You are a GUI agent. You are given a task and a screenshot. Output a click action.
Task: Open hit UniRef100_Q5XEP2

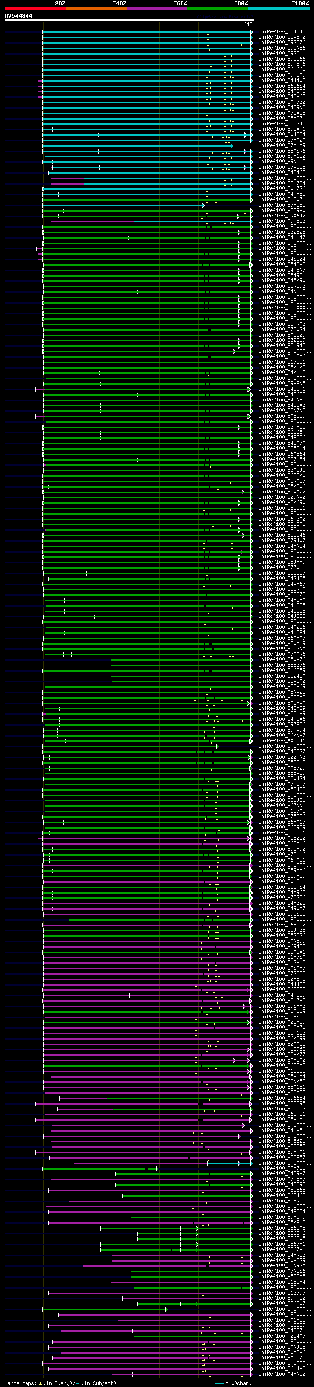(281, 37)
